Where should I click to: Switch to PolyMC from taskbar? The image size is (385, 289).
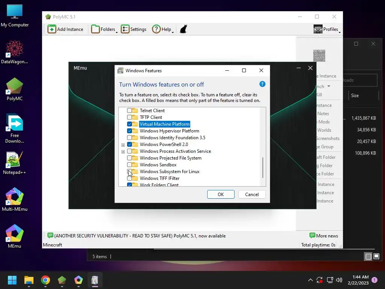point(62,280)
